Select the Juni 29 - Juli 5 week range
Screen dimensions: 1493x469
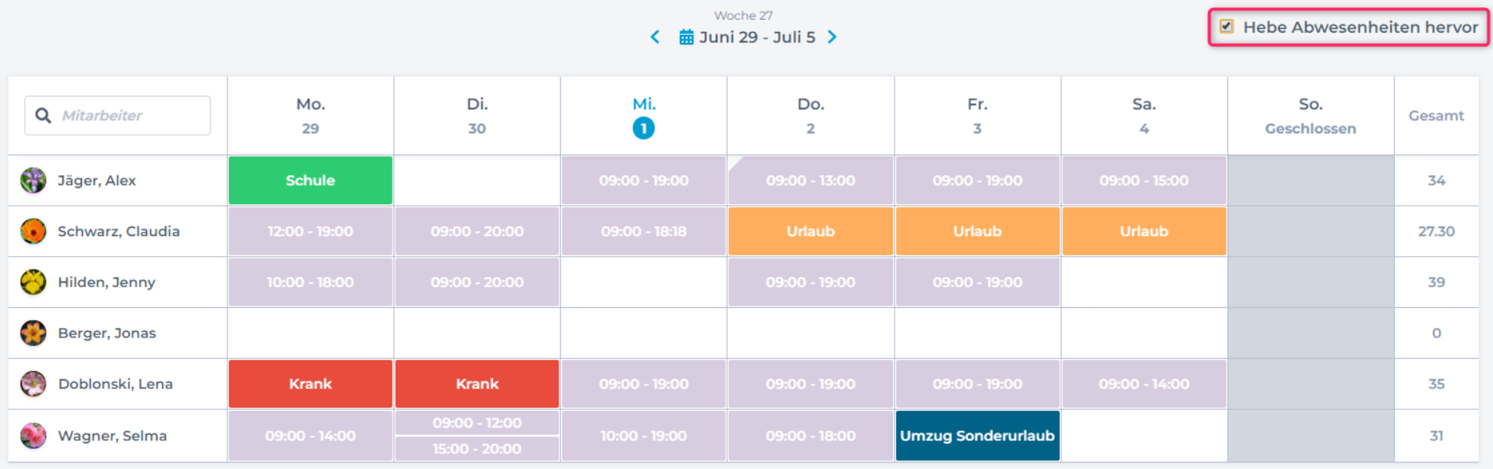(757, 37)
